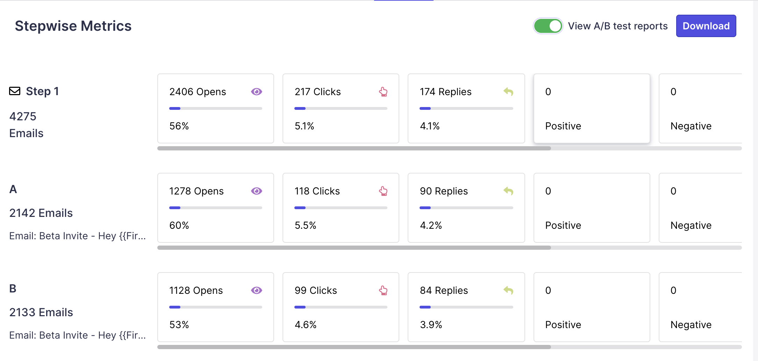Screen dimensions: 758x361
Task: Click the pointer icon on 118 Clicks card
Action: point(383,191)
